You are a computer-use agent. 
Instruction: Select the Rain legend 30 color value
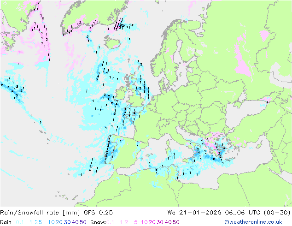point(67,222)
